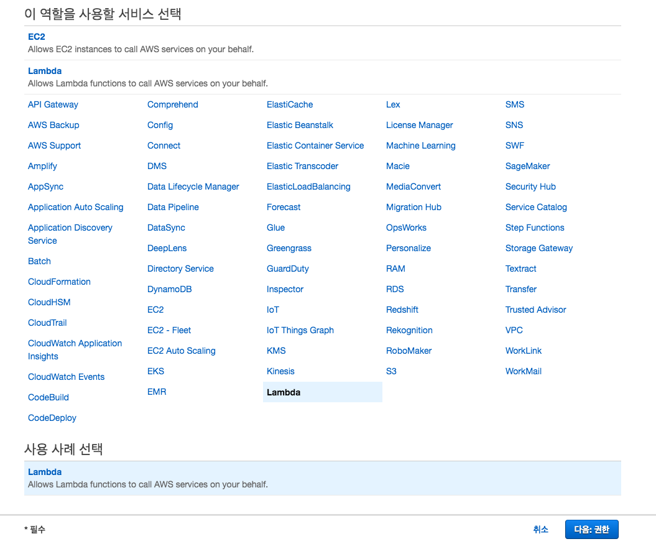
Task: Pick Data Lifecycle Manager
Action: (x=193, y=187)
